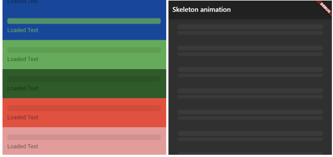333x157 pixels.
Task: Click the green skeleton bar in blue row
Action: click(x=84, y=21)
